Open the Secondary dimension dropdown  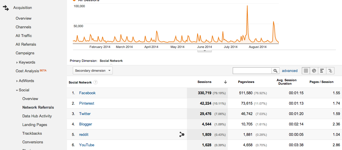(93, 71)
